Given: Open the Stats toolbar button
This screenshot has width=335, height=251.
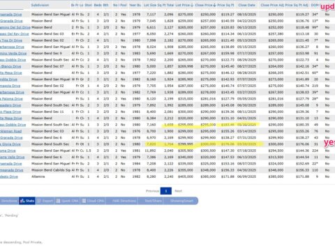Looking at the screenshot, I should point(27,201).
